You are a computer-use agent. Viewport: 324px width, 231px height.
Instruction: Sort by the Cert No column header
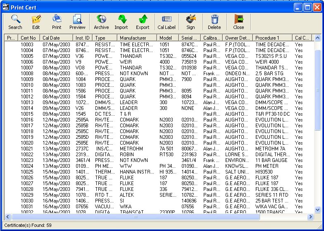29,38
